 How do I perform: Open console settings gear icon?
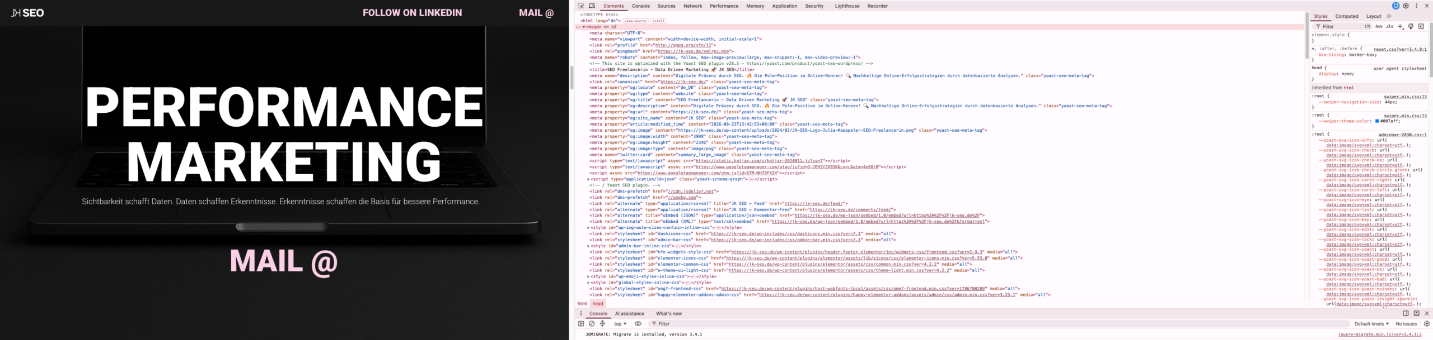click(1427, 324)
